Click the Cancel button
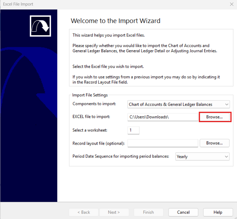 click(x=183, y=212)
